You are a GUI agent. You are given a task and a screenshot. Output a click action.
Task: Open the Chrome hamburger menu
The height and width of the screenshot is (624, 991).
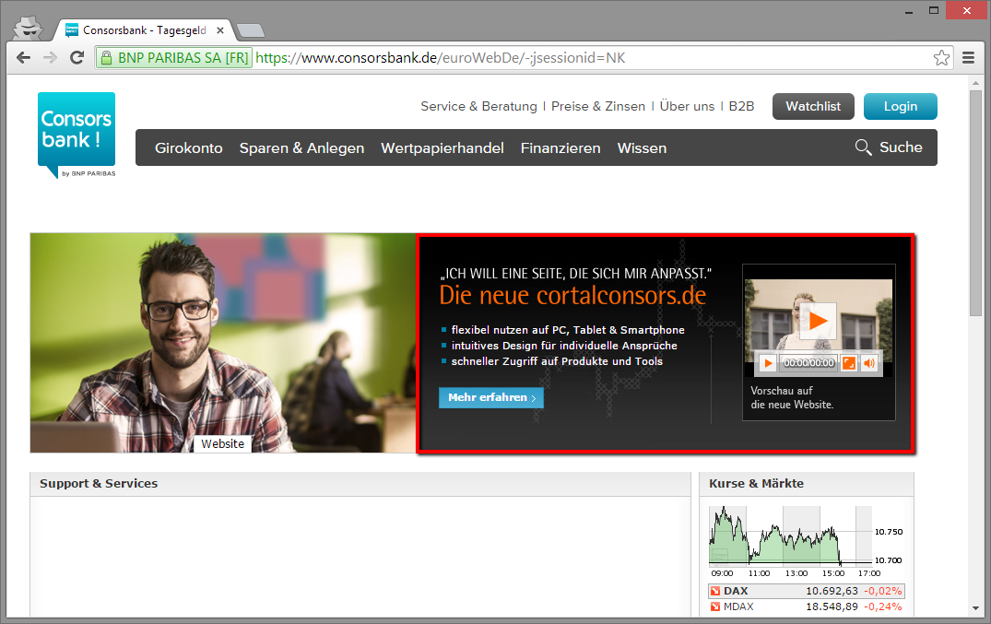pos(969,58)
